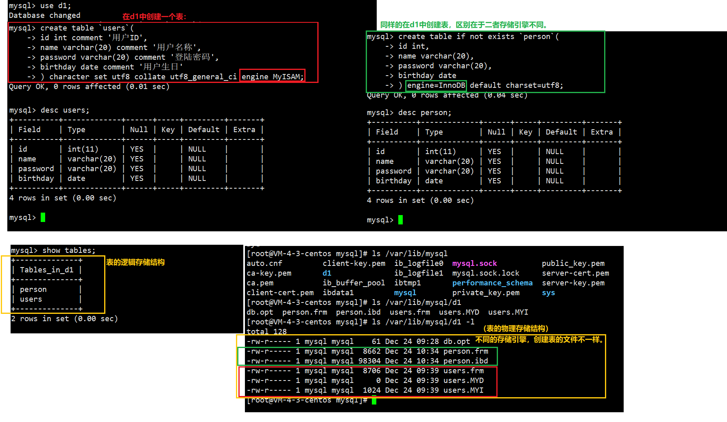Viewport: 727px width, 422px height.
Task: Select the 'server-cert.pem' file name
Action: tap(575, 273)
